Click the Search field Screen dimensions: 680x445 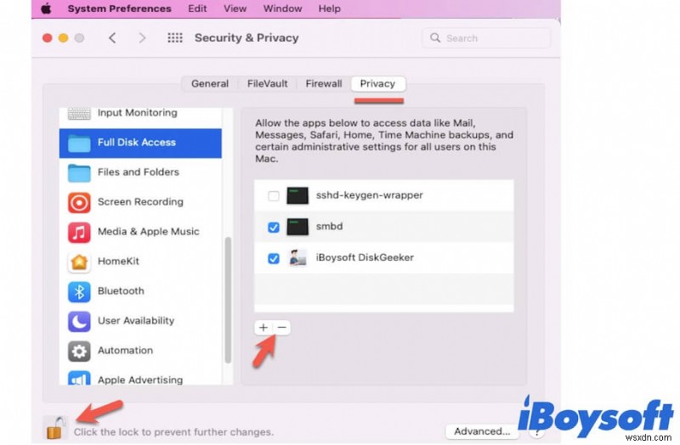(x=486, y=38)
